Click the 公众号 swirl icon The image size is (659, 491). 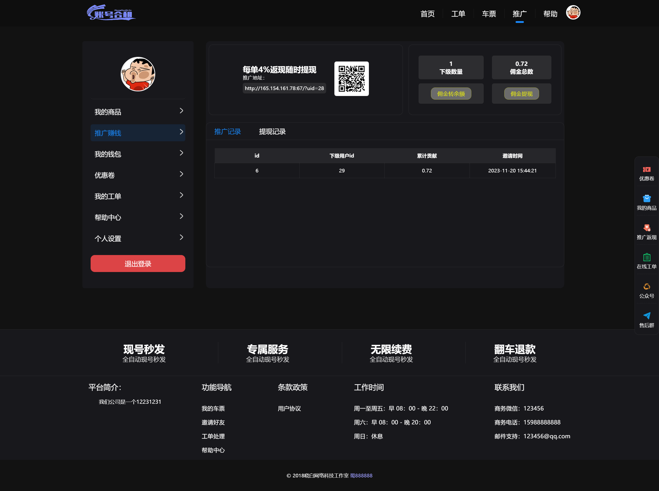[x=647, y=286]
